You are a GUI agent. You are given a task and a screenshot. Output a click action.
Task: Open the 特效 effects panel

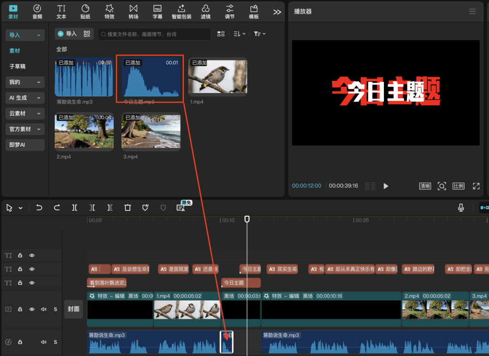click(109, 12)
